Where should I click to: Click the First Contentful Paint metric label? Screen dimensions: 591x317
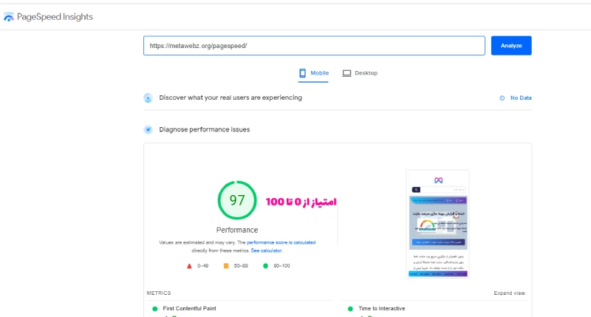[x=189, y=309]
